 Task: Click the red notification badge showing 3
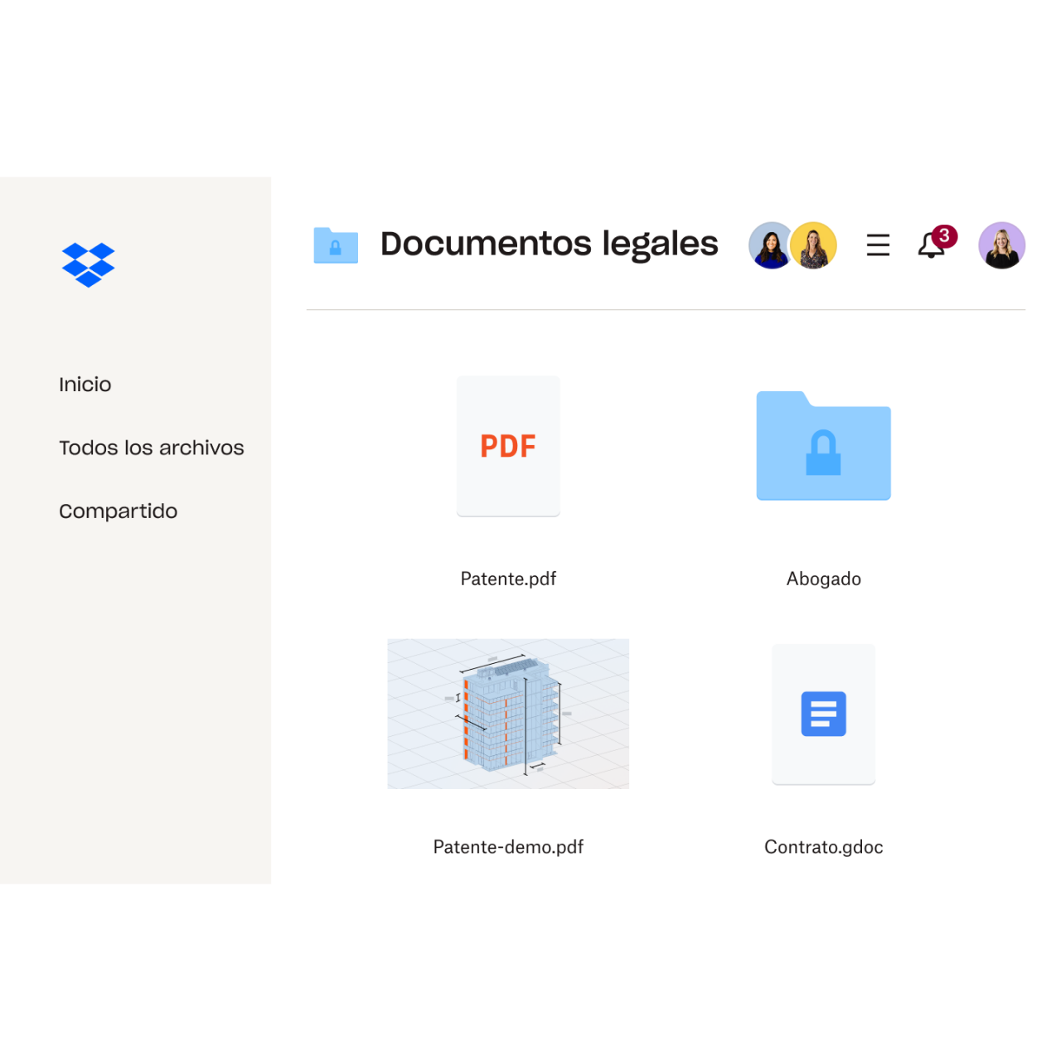[943, 235]
